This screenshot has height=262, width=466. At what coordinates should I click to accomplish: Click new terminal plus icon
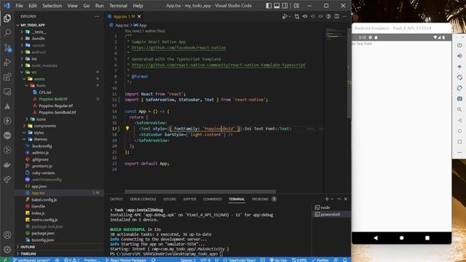tap(327, 199)
